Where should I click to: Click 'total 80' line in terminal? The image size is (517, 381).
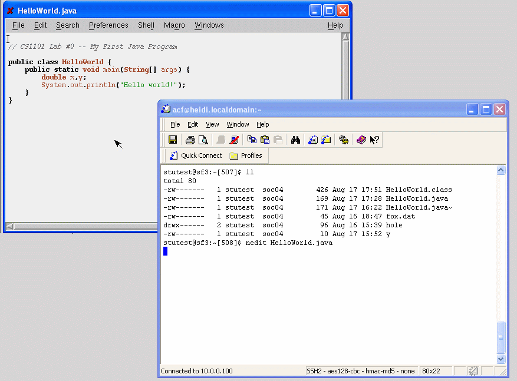point(180,181)
